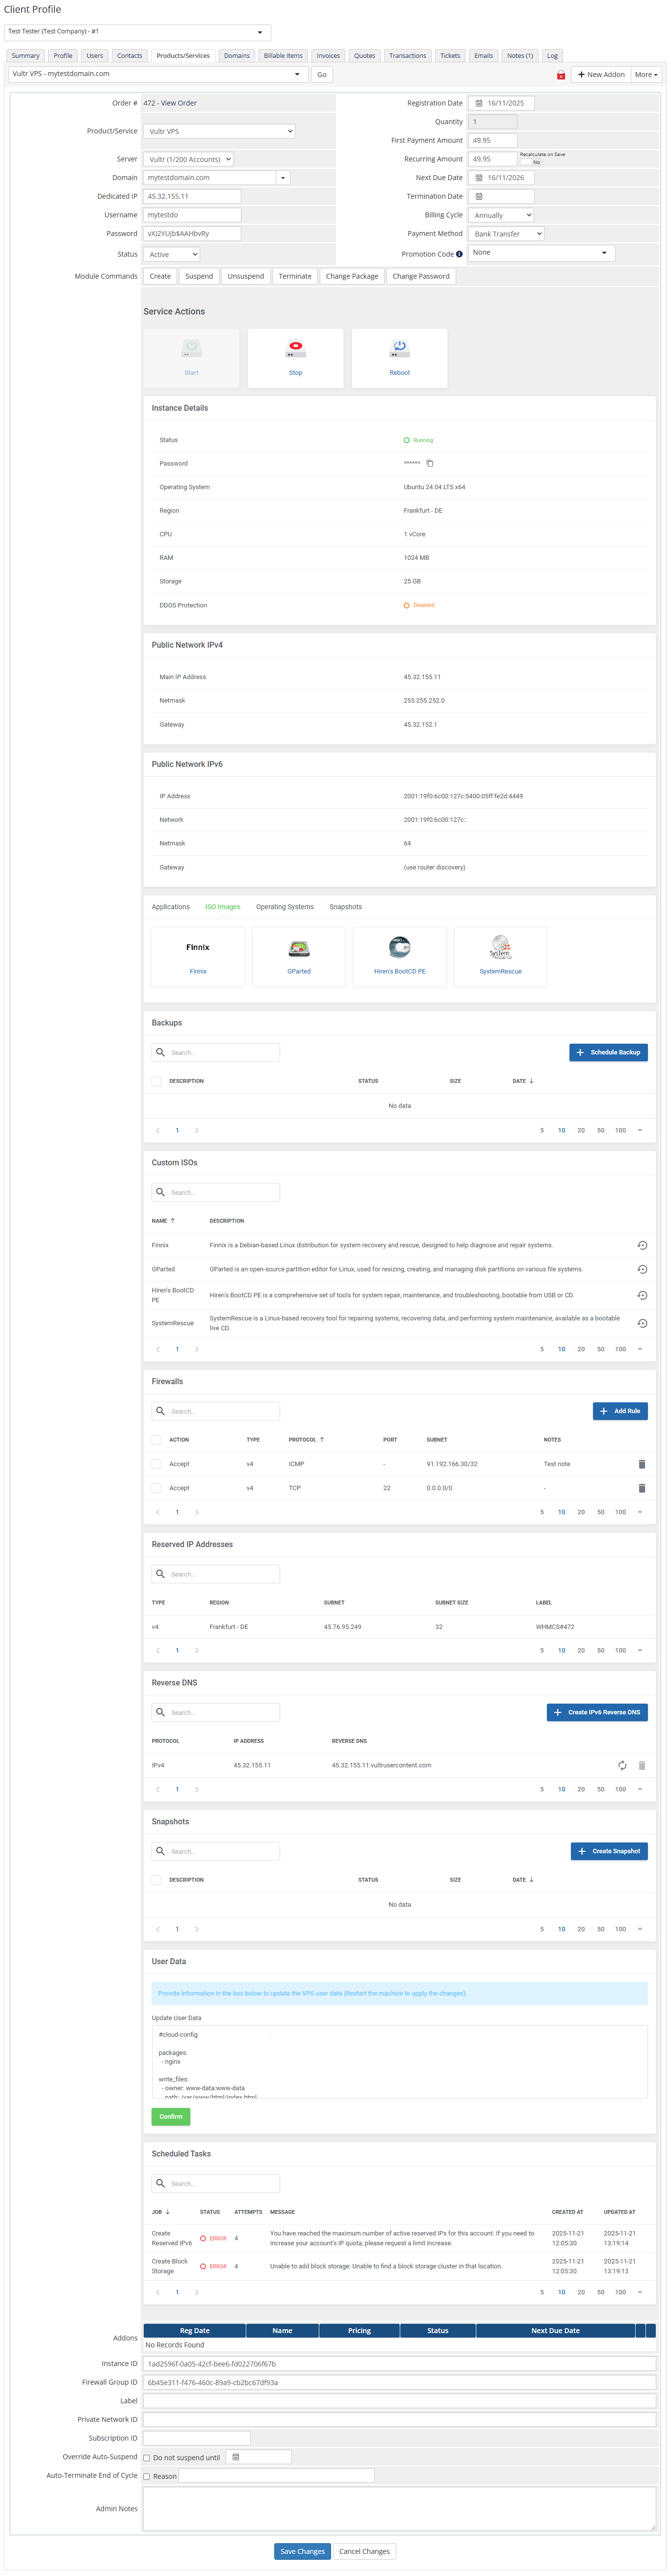Image resolution: width=671 pixels, height=2576 pixels.
Task: Select Hiren's BootCD PE ISO image
Action: (400, 956)
